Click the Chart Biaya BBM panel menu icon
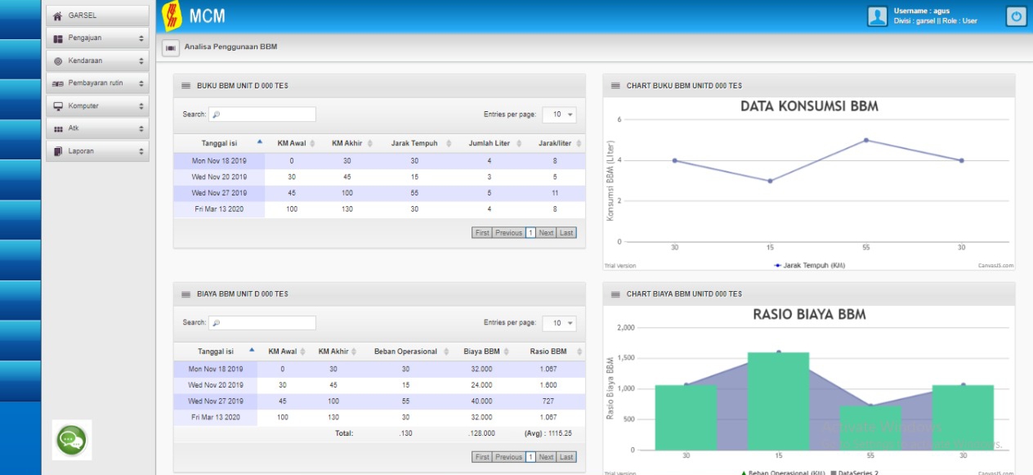The width and height of the screenshot is (1033, 475). (x=615, y=294)
